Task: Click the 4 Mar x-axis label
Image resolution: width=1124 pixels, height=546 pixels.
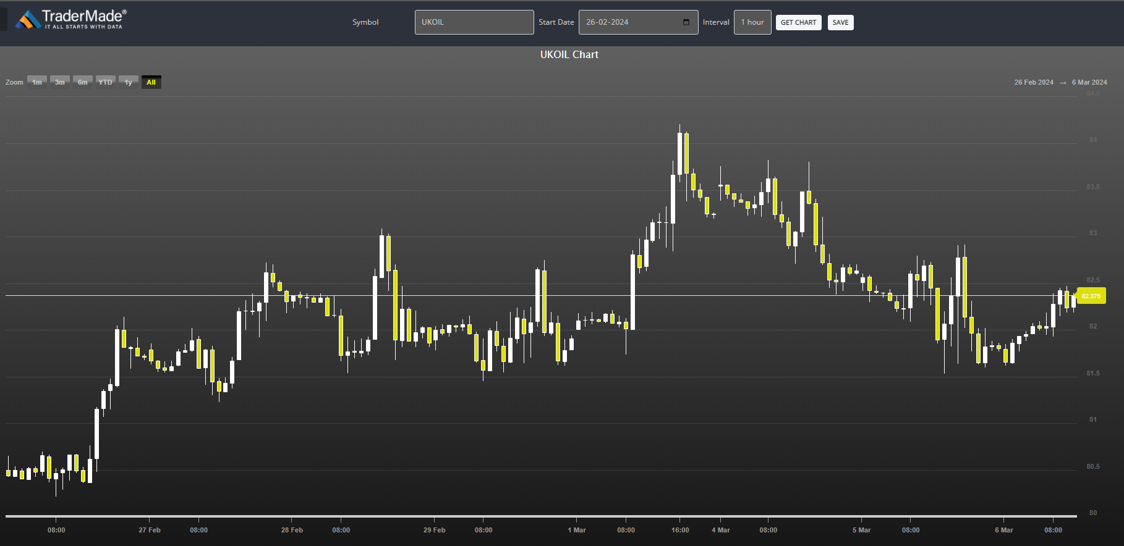Action: click(721, 530)
